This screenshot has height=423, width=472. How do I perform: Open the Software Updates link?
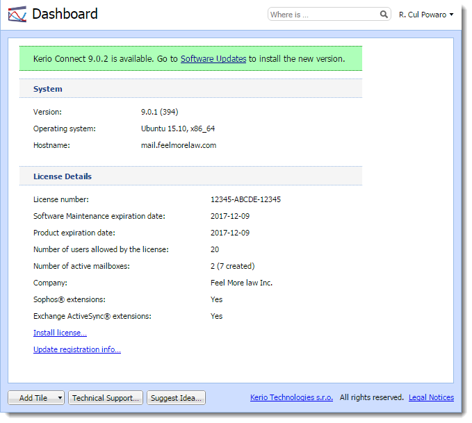tap(213, 58)
